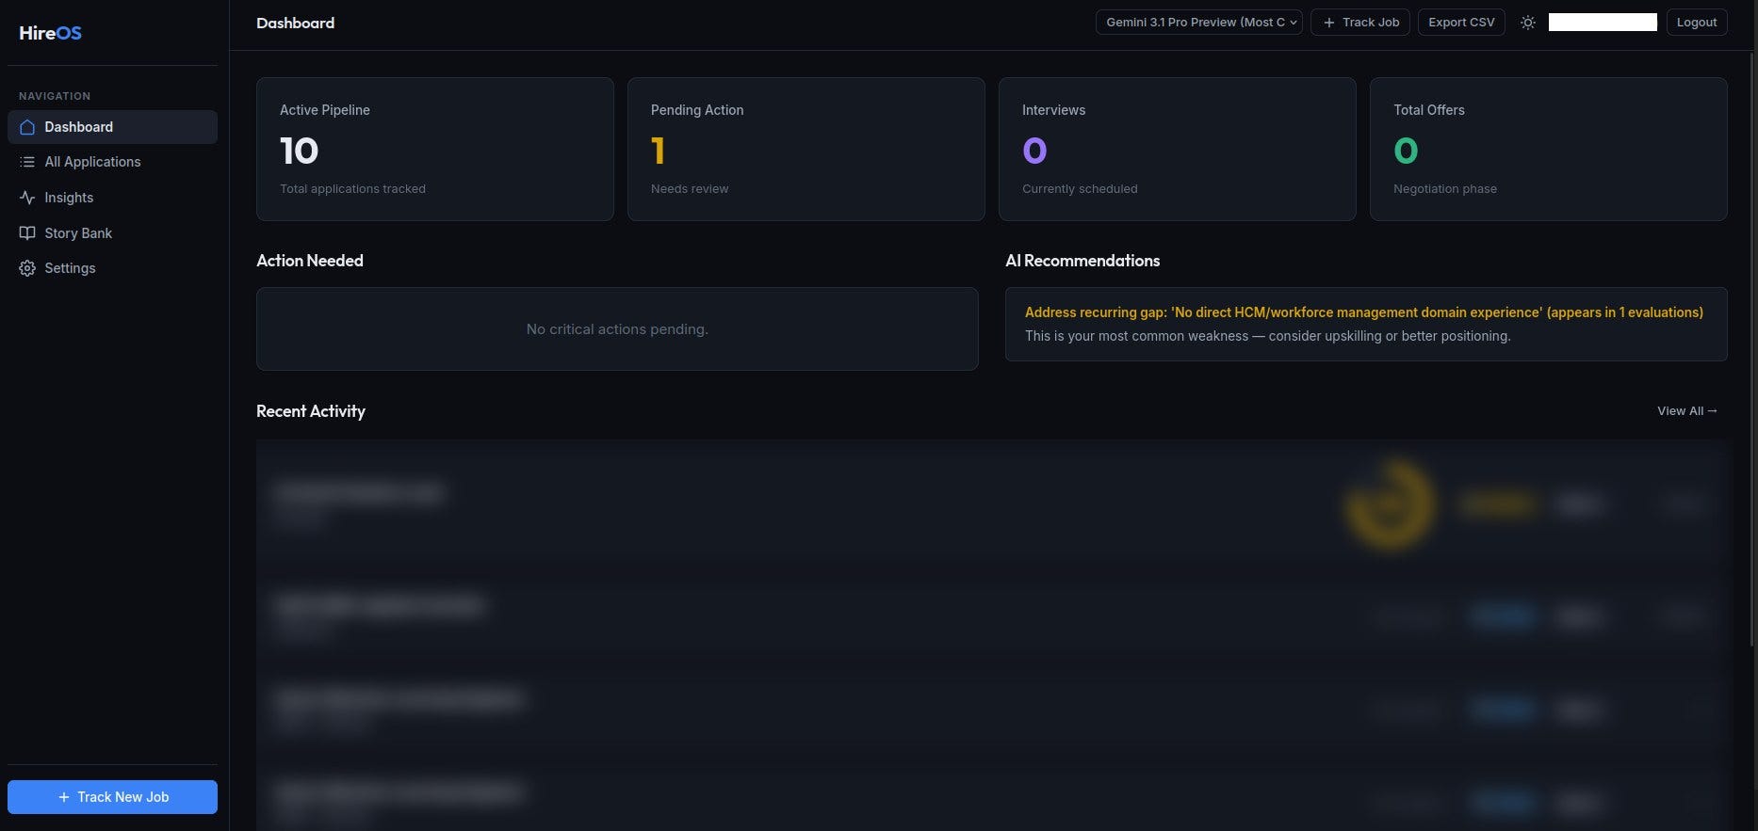Expand the Gemini 3.1 Pro Preview model dropdown
1758x831 pixels.
coord(1198,23)
